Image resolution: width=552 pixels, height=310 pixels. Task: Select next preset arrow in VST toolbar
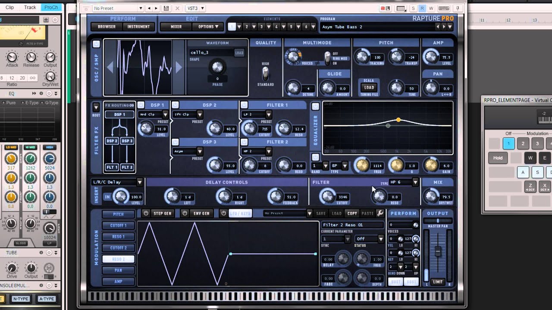tap(156, 8)
